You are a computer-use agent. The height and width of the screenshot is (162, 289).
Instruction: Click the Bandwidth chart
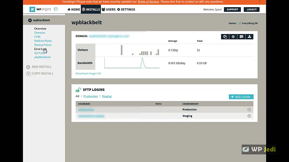point(132,63)
